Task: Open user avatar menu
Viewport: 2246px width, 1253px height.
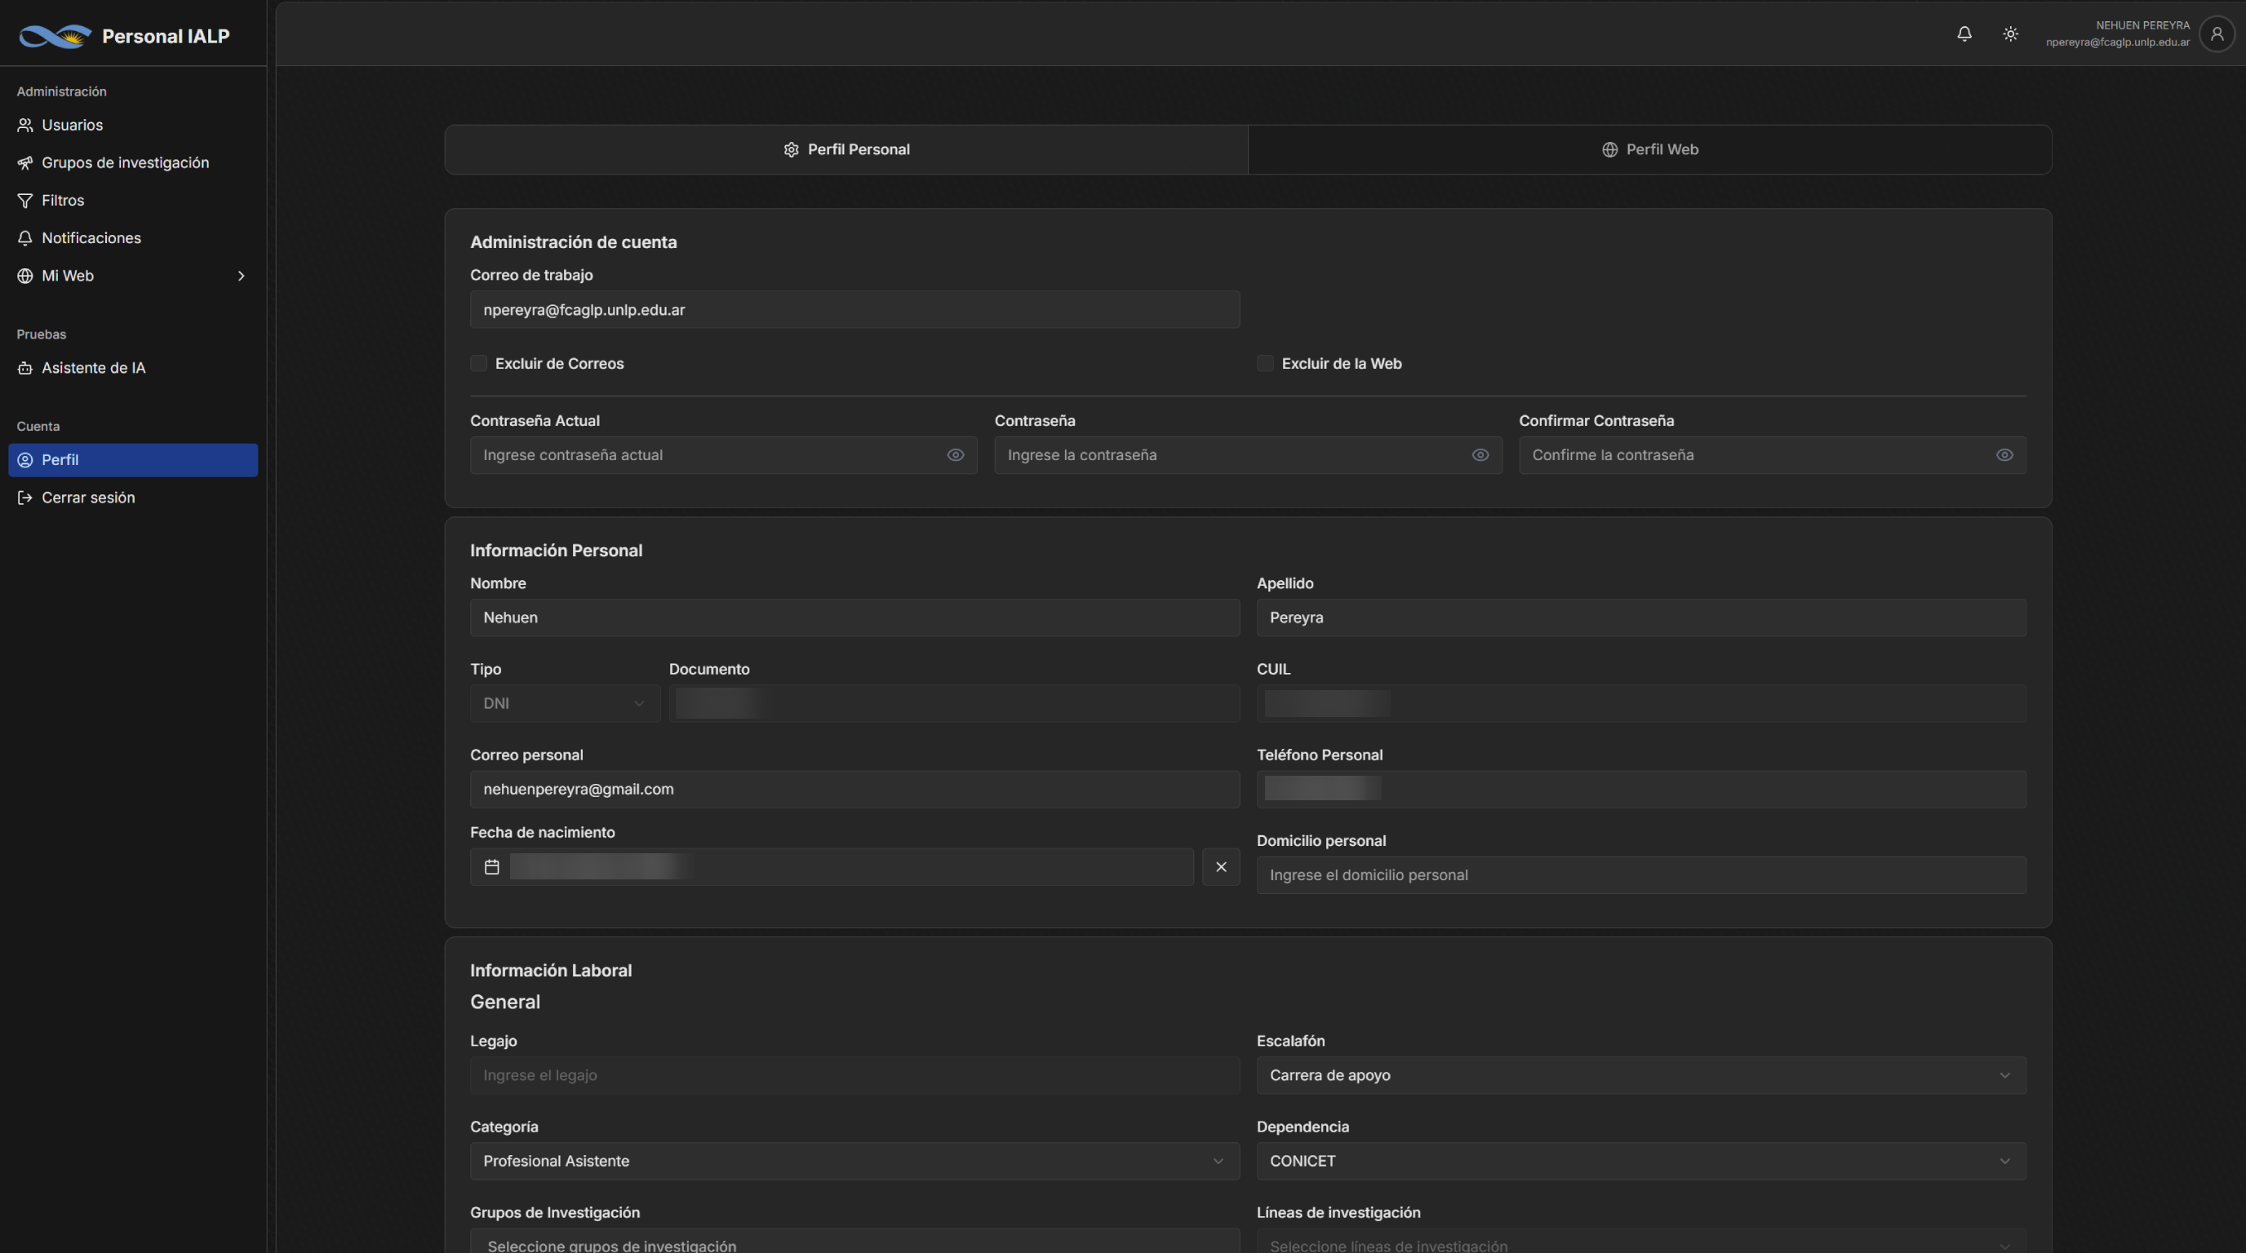Action: [x=2217, y=34]
